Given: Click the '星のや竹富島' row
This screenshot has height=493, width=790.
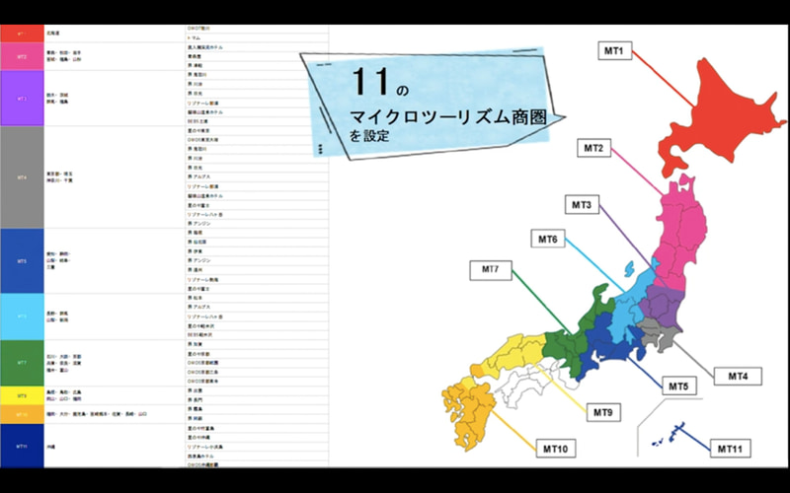Looking at the screenshot, I should pos(257,428).
